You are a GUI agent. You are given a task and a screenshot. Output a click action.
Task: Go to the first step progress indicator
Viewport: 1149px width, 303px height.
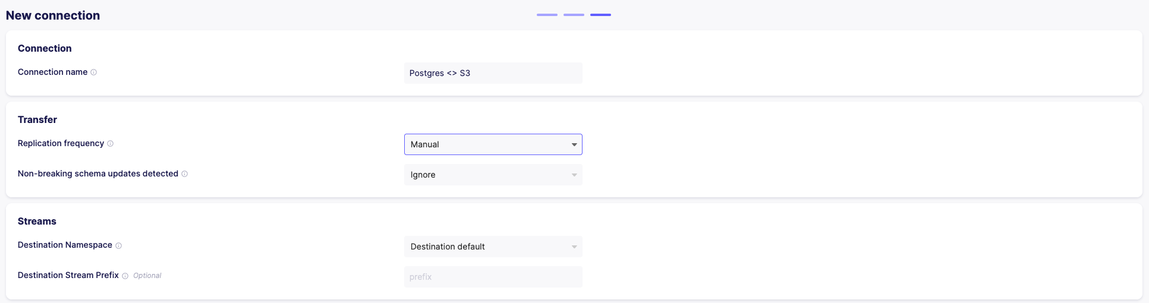pyautogui.click(x=547, y=15)
